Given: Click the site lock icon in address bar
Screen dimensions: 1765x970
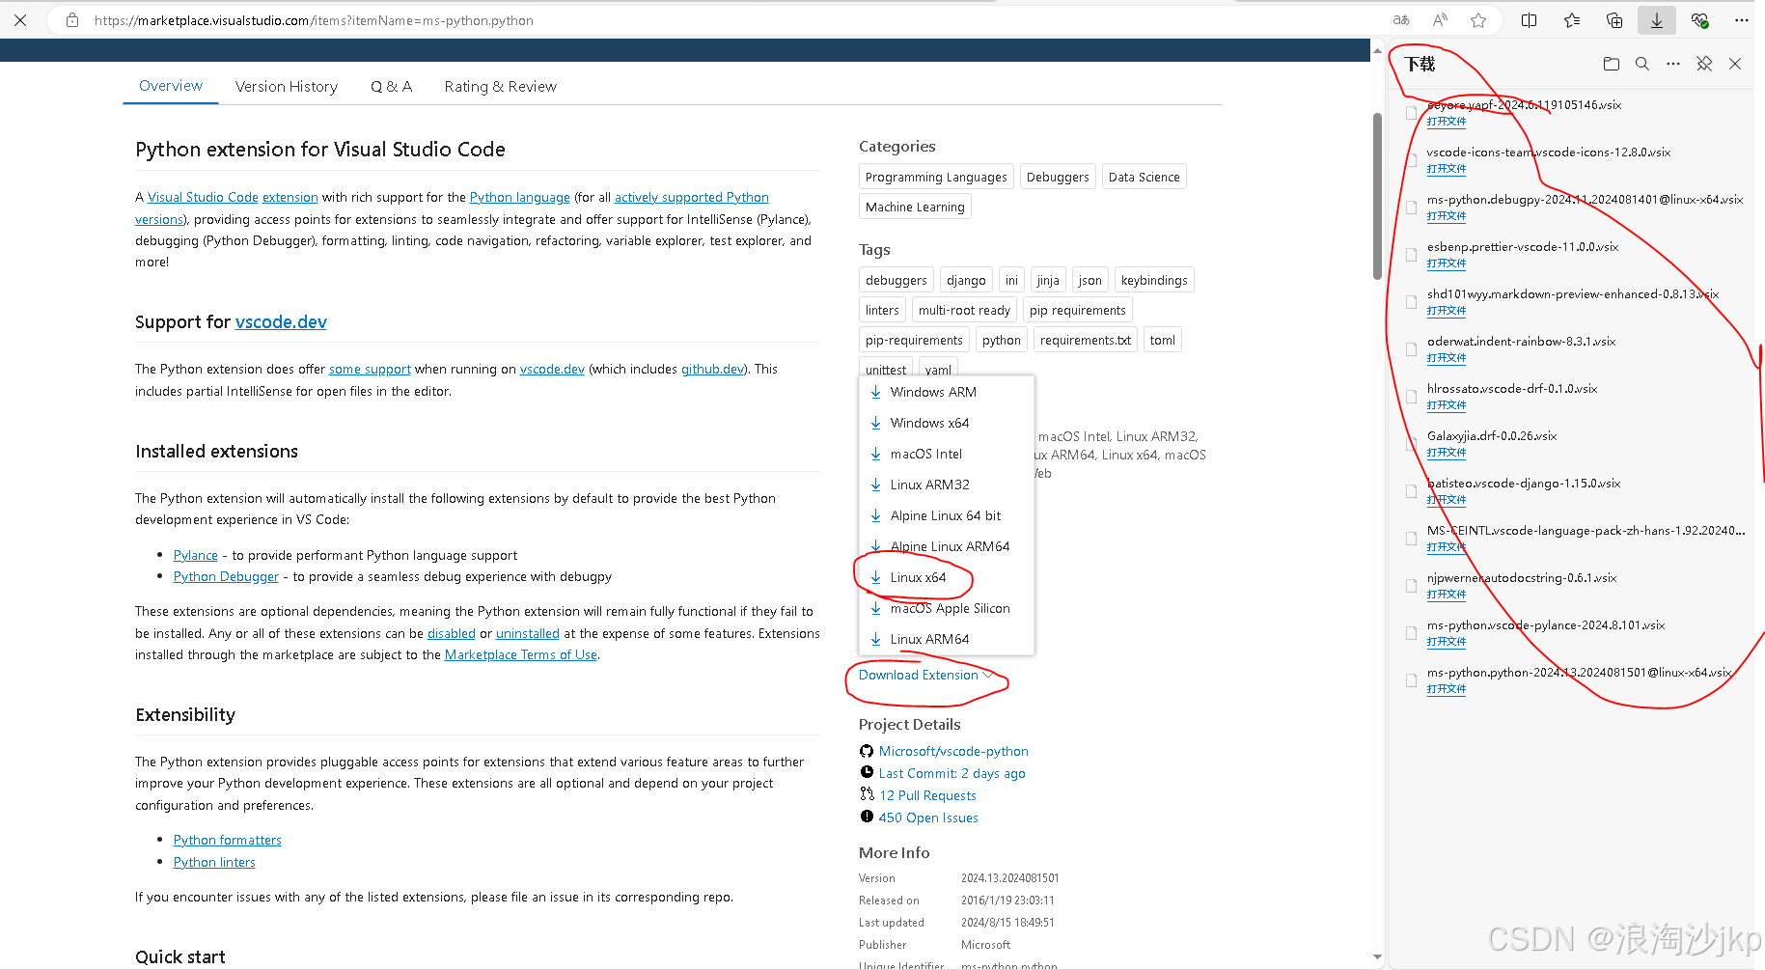Looking at the screenshot, I should click(x=72, y=20).
